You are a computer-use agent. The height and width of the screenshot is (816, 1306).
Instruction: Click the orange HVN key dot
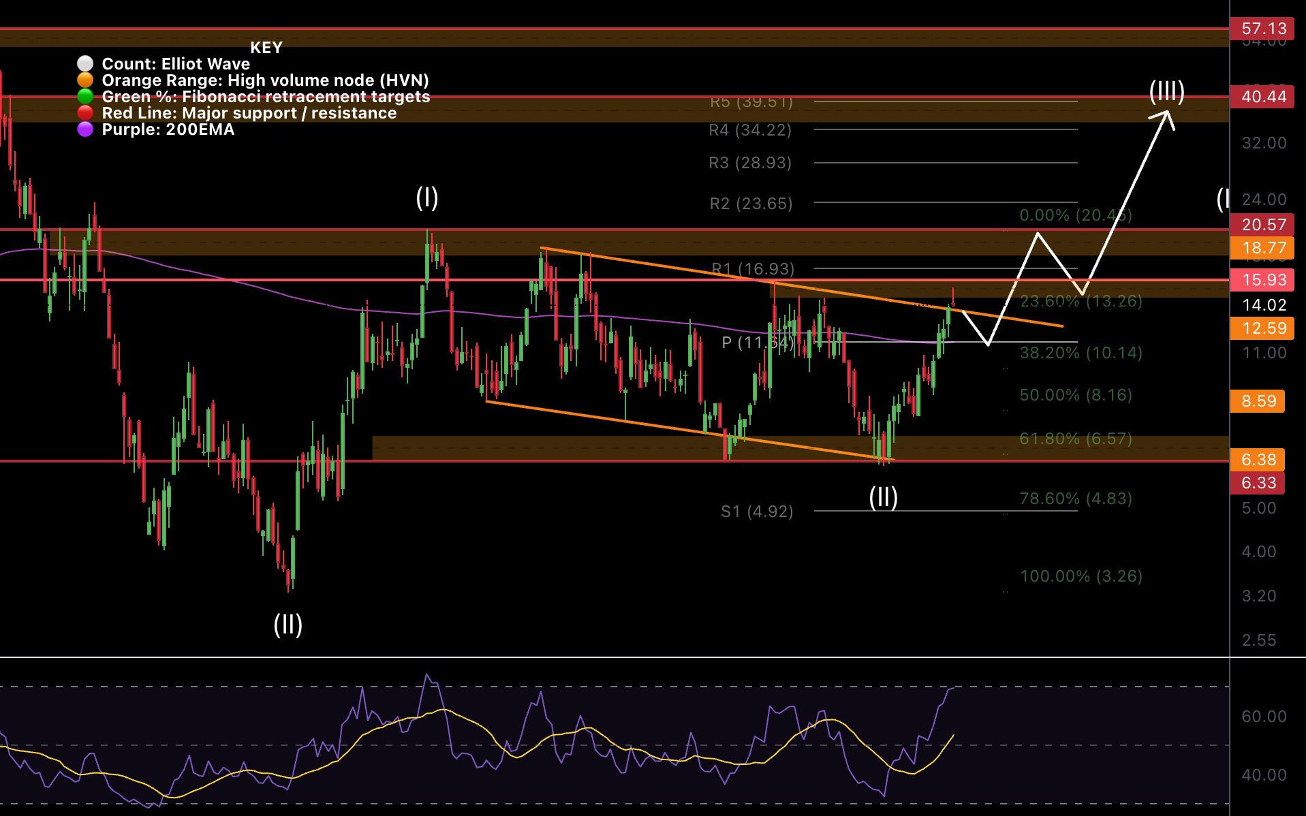[85, 80]
